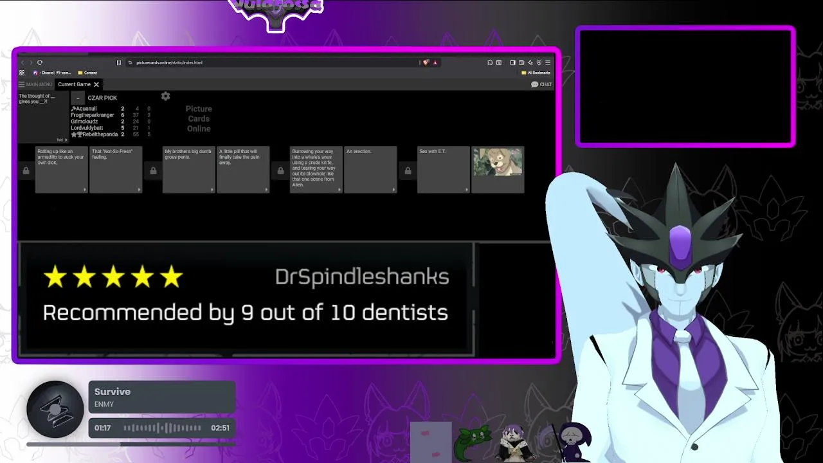
Task: Pick the lion picture card
Action: click(x=498, y=170)
